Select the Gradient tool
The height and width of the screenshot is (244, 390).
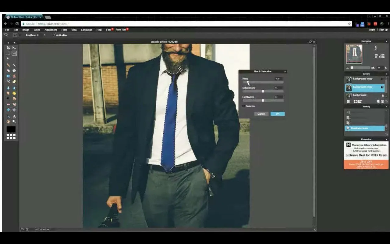8,76
